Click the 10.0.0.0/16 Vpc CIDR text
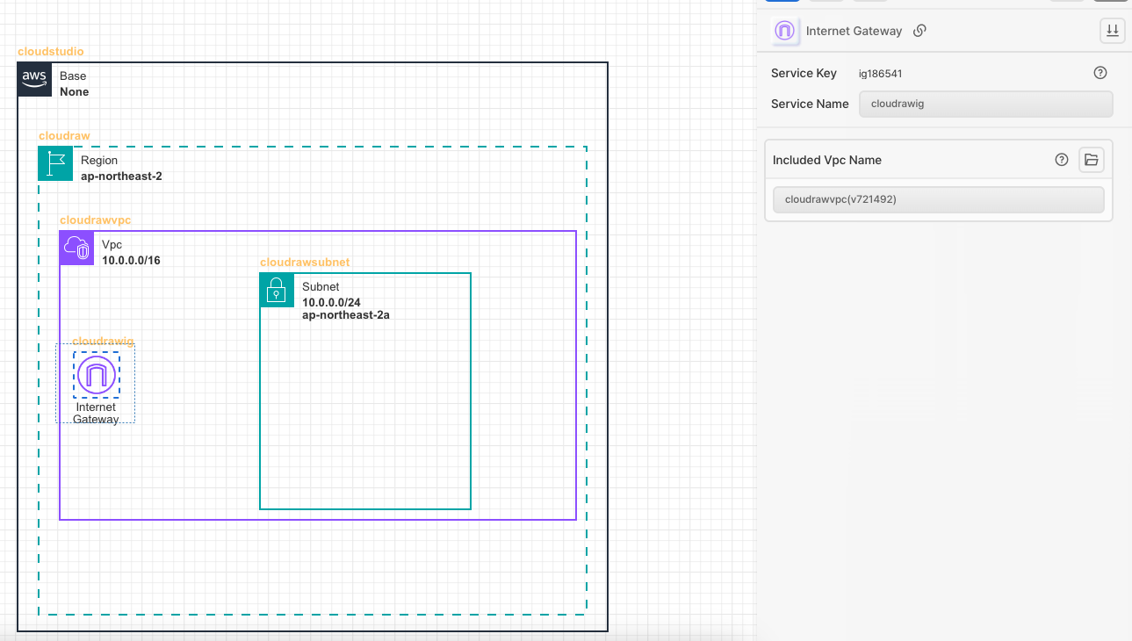Image resolution: width=1132 pixels, height=641 pixels. tap(131, 260)
